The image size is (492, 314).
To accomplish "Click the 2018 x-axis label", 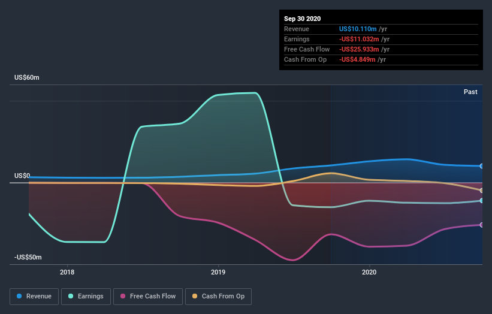I will click(x=67, y=272).
